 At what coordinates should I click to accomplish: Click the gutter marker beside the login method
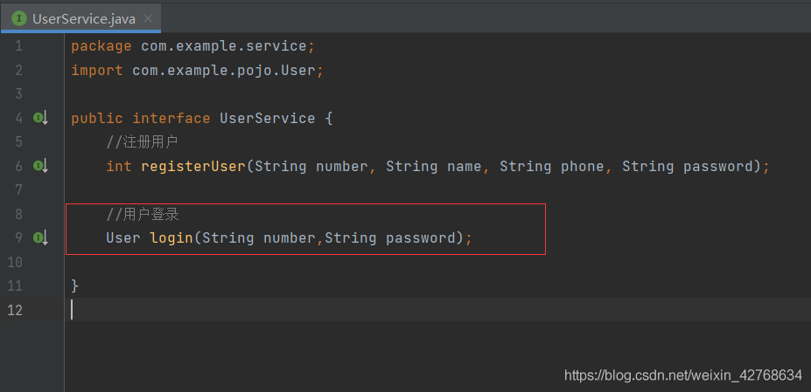pyautogui.click(x=40, y=237)
